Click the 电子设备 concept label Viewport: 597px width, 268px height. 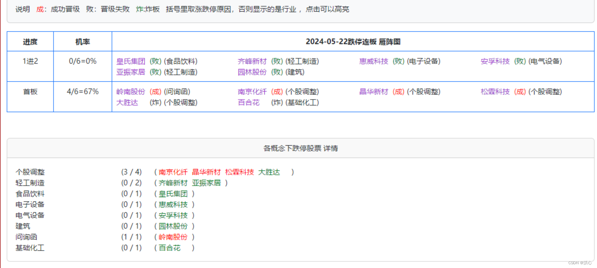(x=30, y=205)
